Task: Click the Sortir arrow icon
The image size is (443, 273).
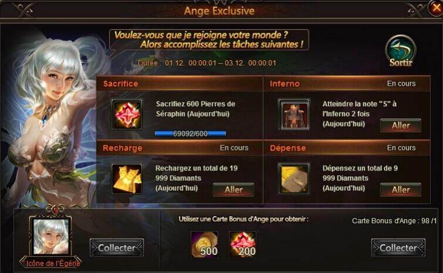Action: (x=401, y=52)
